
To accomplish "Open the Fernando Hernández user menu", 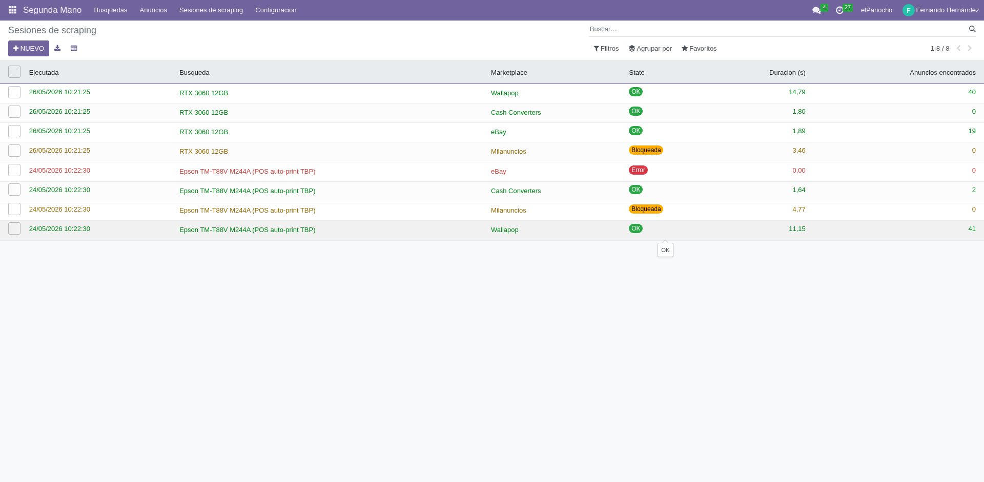I will [941, 10].
